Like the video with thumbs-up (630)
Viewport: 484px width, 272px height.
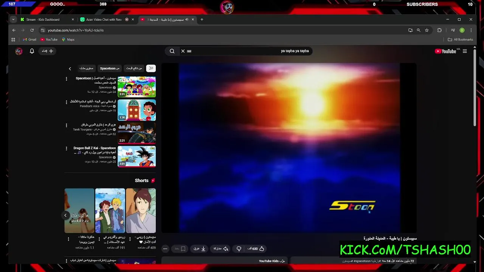click(x=256, y=249)
